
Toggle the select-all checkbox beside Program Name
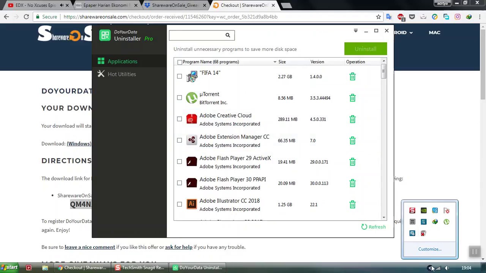click(x=180, y=62)
